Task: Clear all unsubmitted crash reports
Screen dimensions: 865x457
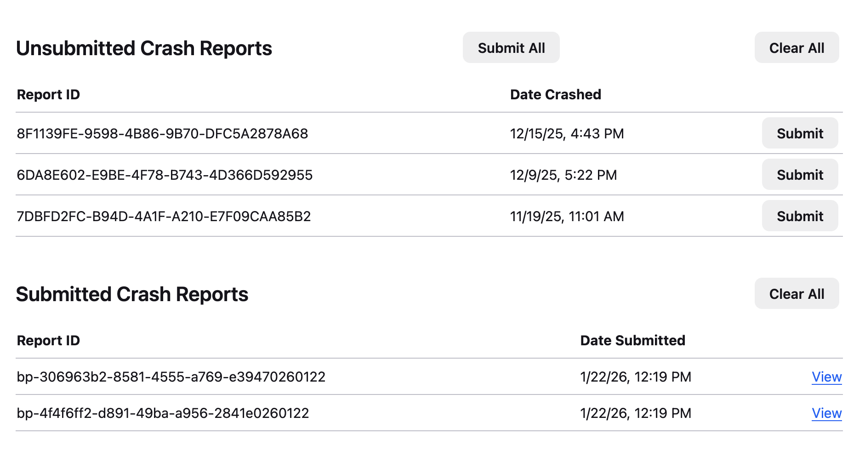Action: pyautogui.click(x=797, y=48)
